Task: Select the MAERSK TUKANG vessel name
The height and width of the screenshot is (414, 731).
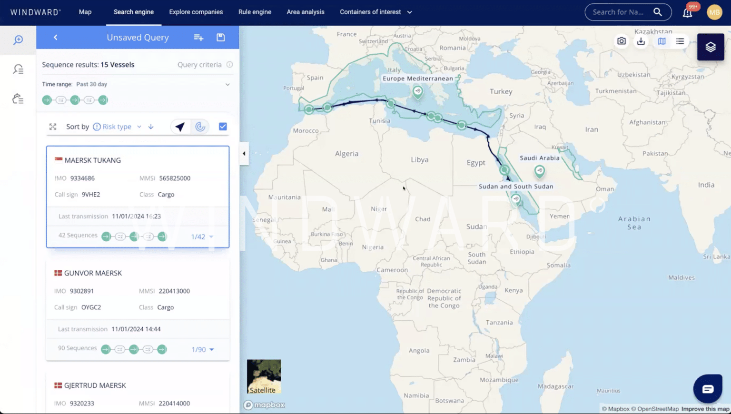Action: pyautogui.click(x=93, y=160)
